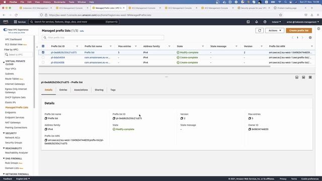
Task: Open table preferences gear icon
Action: (310, 38)
